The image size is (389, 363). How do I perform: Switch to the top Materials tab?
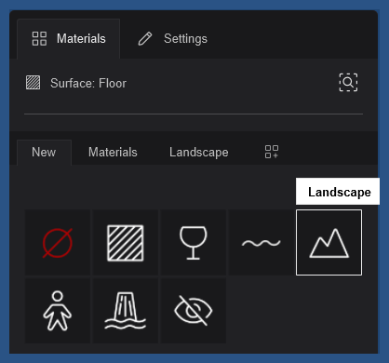coord(69,39)
